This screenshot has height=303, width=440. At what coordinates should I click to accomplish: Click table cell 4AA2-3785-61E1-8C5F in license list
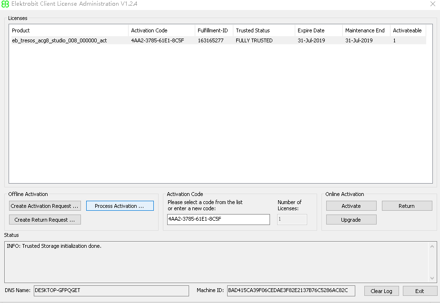158,40
